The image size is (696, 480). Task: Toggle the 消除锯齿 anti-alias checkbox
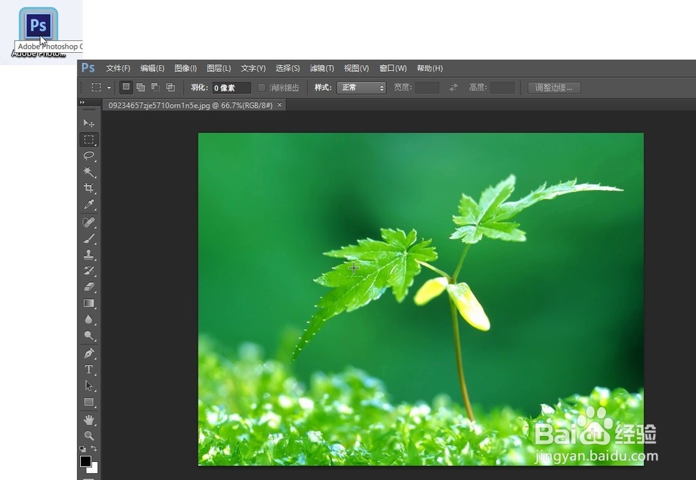pyautogui.click(x=262, y=88)
